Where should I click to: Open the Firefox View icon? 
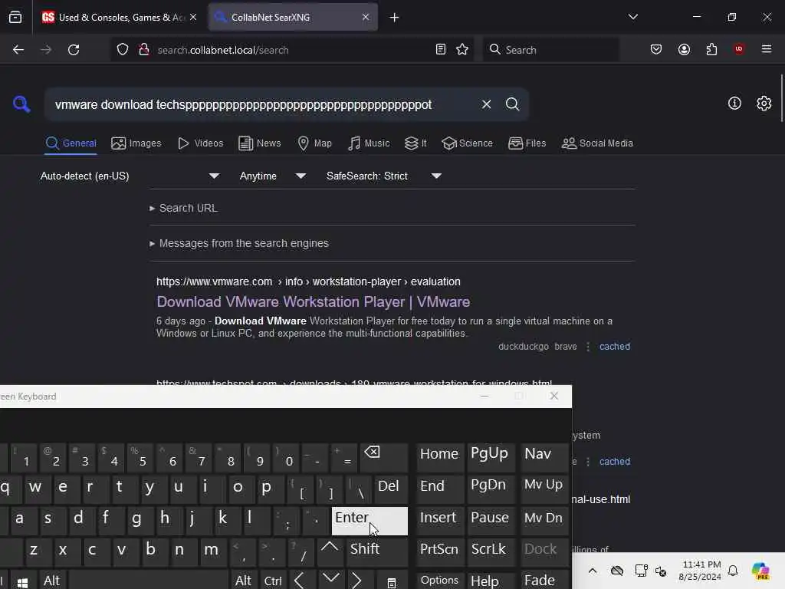click(x=15, y=18)
